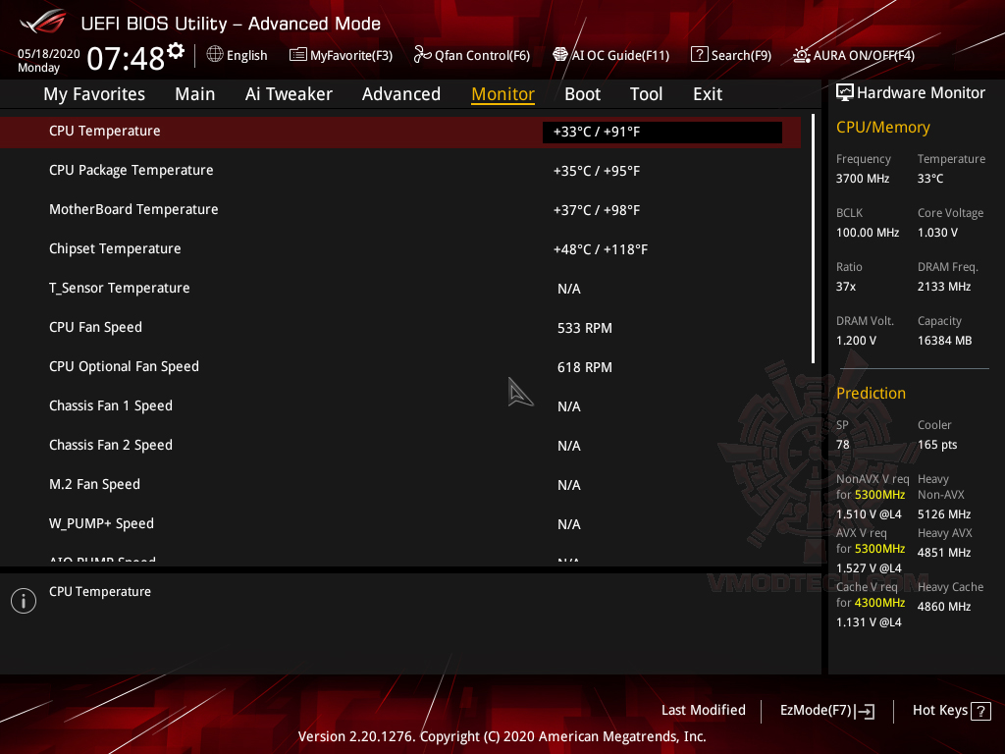The image size is (1005, 754).
Task: Click the Hot Keys question mark icon
Action: pos(980,711)
